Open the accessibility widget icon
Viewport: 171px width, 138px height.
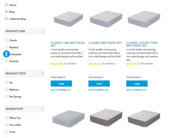(x=6, y=54)
